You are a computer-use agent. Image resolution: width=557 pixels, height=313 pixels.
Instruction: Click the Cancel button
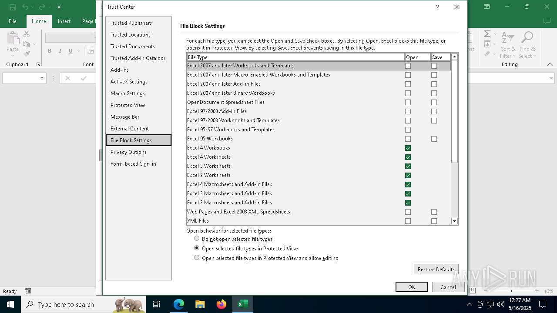point(448,287)
